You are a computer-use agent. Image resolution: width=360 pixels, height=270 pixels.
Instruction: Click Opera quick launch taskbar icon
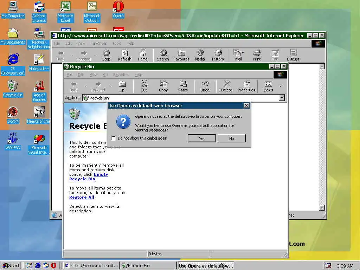click(x=53, y=266)
